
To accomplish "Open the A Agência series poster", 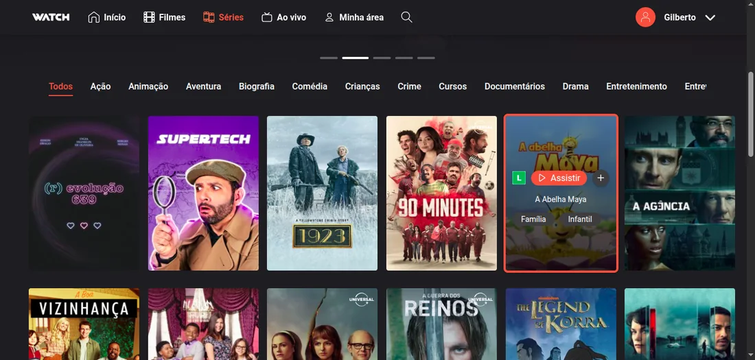I will tap(680, 193).
